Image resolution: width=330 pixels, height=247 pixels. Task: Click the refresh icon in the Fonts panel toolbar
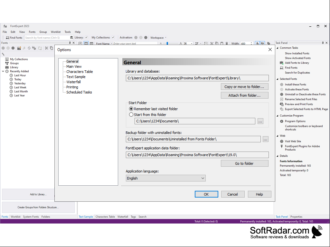point(29,48)
